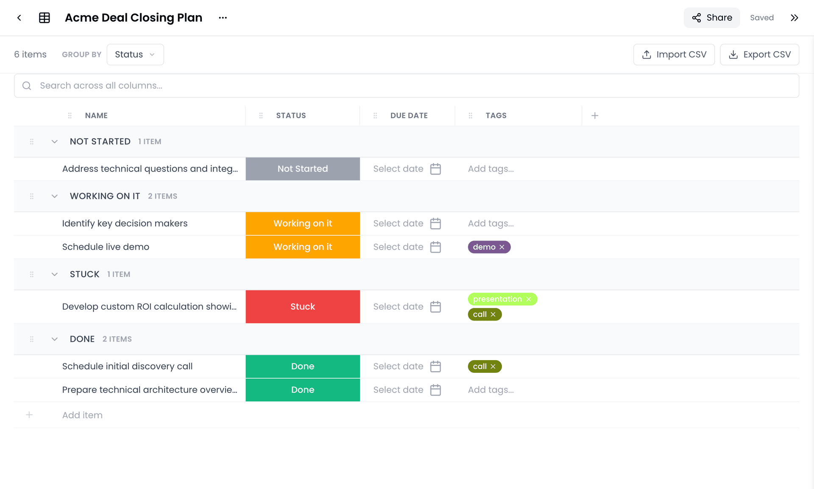Click the Add item button

pyautogui.click(x=82, y=415)
